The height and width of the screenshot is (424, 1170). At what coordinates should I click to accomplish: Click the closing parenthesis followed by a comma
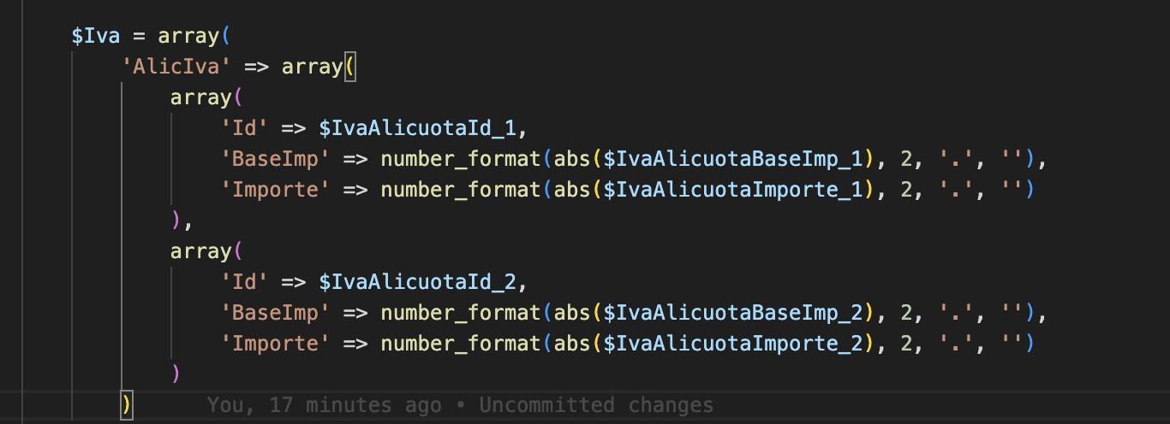(176, 221)
